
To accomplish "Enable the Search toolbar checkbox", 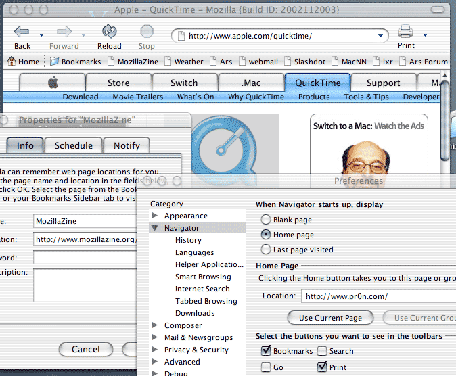I will tap(322, 351).
